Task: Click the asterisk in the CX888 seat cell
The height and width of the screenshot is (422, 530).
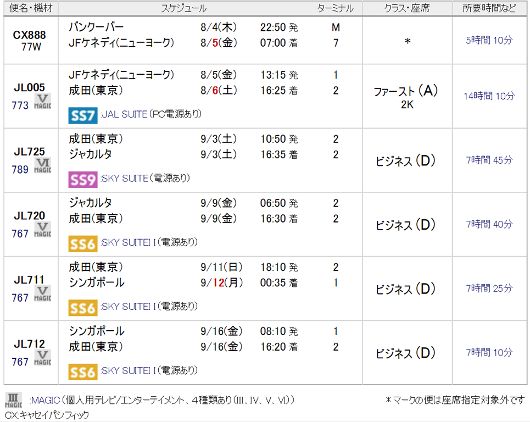Action: 408,42
